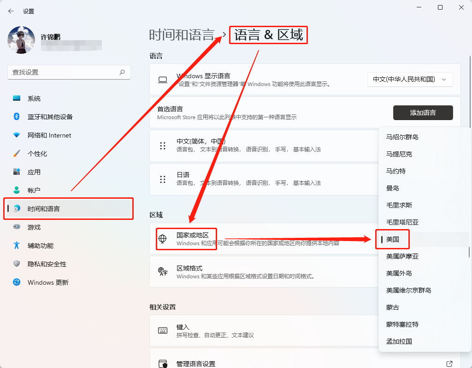Open the 键入 typing settings
The height and width of the screenshot is (368, 472).
tap(264, 330)
